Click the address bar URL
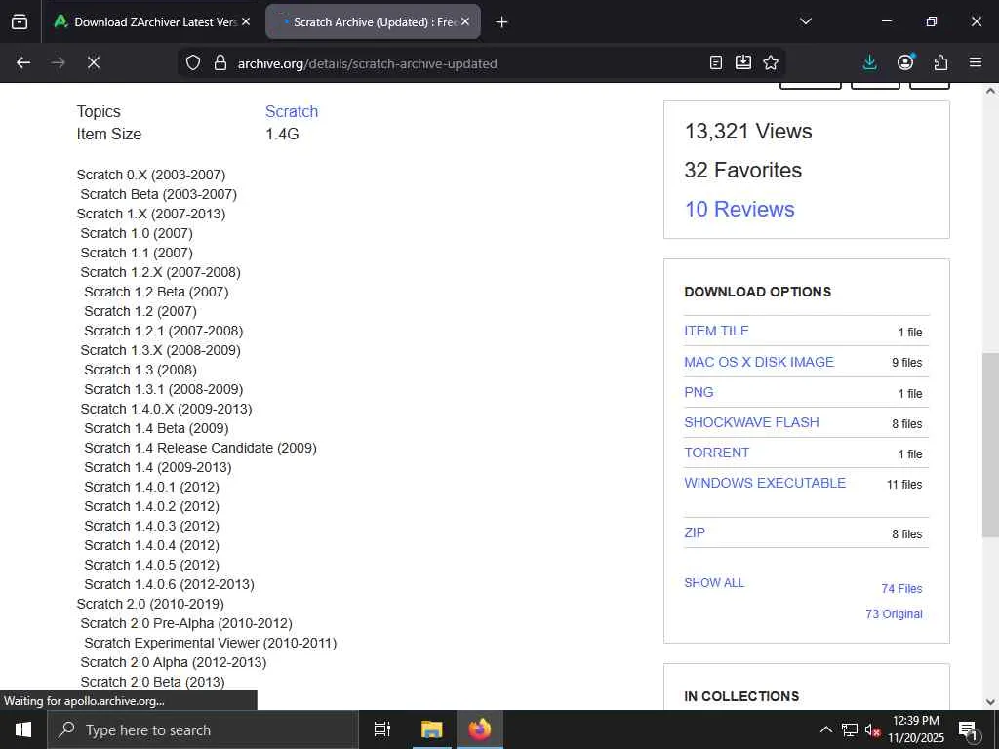The width and height of the screenshot is (999, 749). click(367, 63)
